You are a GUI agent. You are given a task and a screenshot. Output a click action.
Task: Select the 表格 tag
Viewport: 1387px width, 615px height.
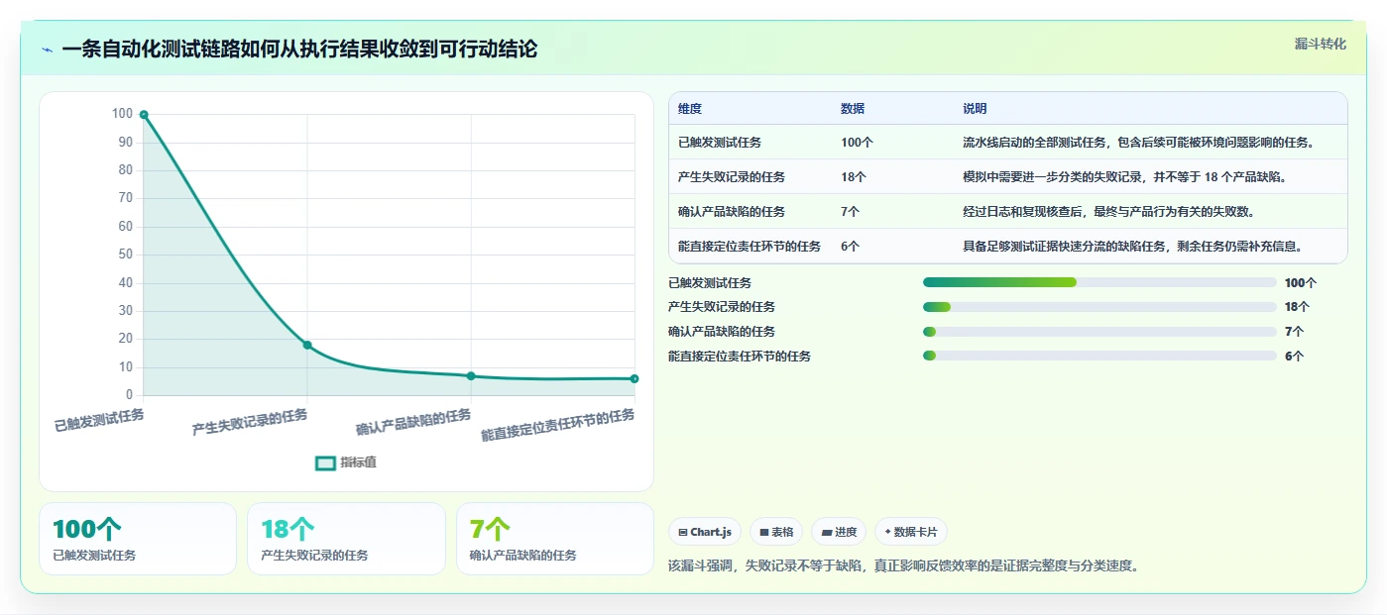(776, 532)
